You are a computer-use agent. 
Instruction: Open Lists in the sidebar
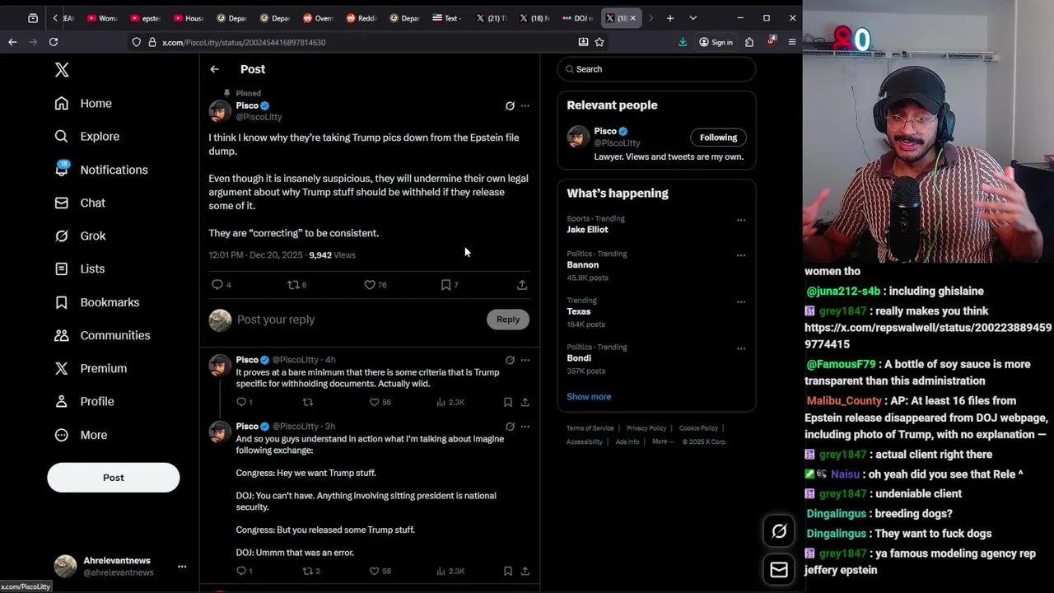[80, 268]
